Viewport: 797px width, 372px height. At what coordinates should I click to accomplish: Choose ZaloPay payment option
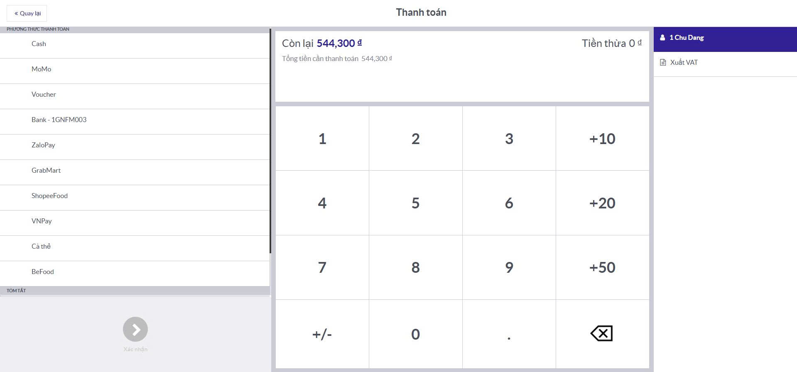pos(43,145)
